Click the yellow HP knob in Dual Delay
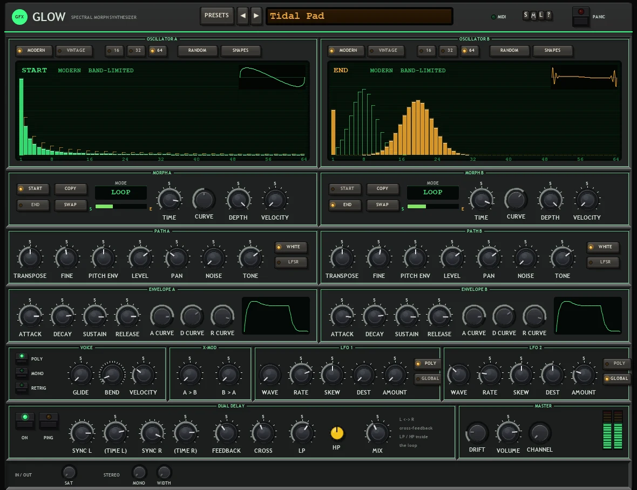 [x=337, y=433]
